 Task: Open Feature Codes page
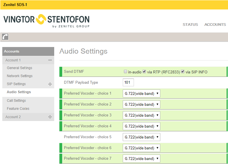coord(18,109)
